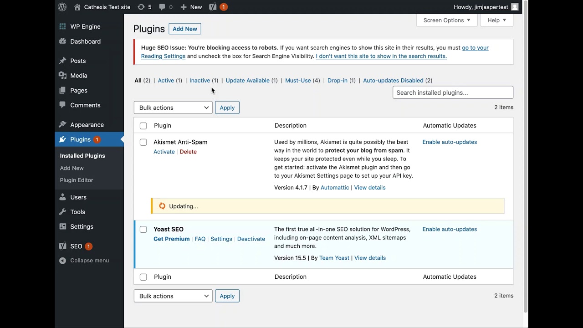Click the Plugins plug icon

pos(62,139)
